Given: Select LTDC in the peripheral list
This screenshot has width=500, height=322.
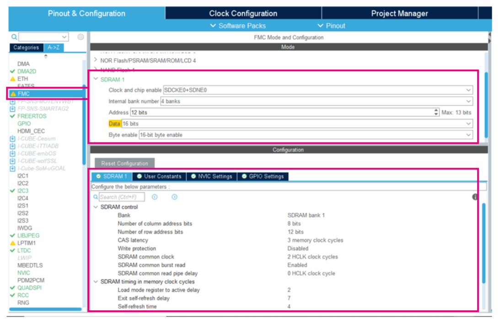Looking at the screenshot, I should (24, 251).
